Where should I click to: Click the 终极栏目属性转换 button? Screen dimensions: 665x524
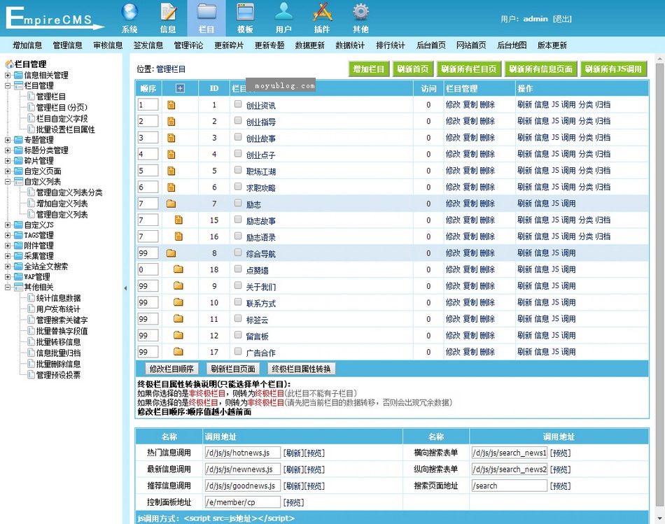coord(301,369)
